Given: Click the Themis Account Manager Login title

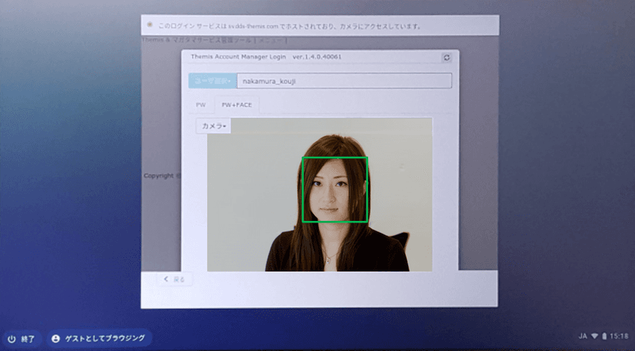Looking at the screenshot, I should tap(236, 57).
